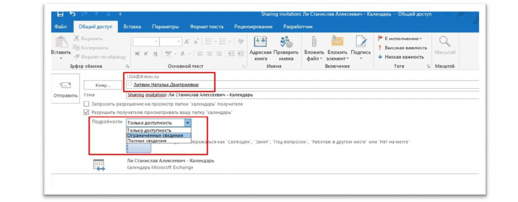This screenshot has height=202, width=518.
Task: Click the Save icon in title bar
Action: click(x=60, y=15)
